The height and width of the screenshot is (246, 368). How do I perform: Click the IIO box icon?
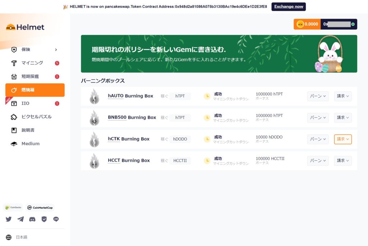click(14, 104)
